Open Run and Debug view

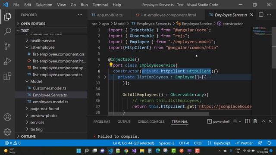point(7,61)
